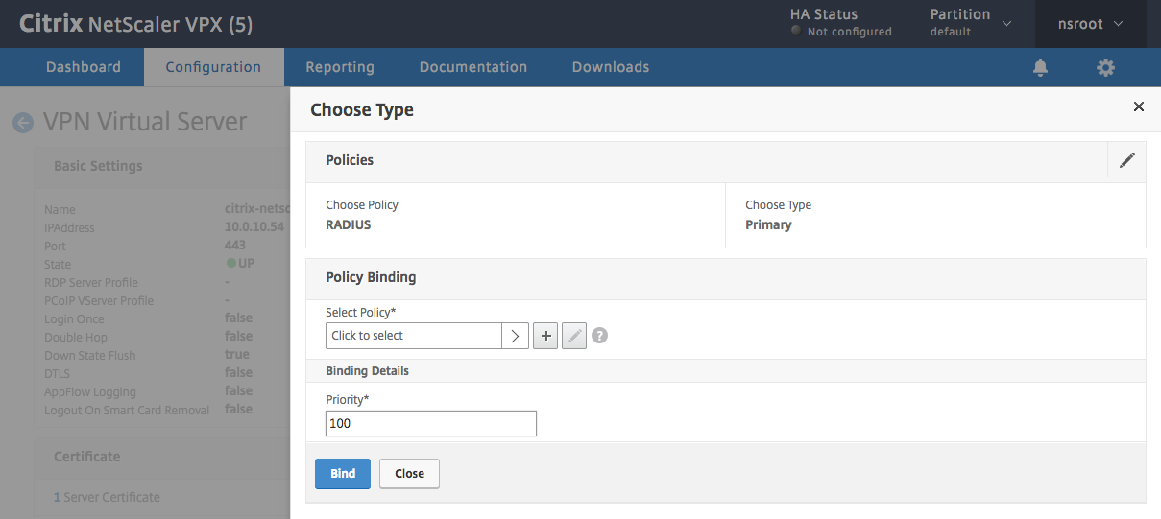This screenshot has height=519, width=1161.
Task: Click the back arrow beside VPN Virtual Server
Action: (x=22, y=123)
